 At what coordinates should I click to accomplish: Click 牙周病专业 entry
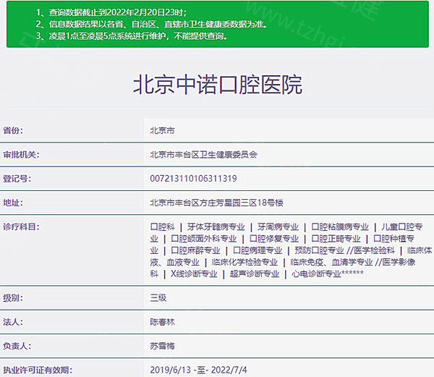pyautogui.click(x=278, y=227)
